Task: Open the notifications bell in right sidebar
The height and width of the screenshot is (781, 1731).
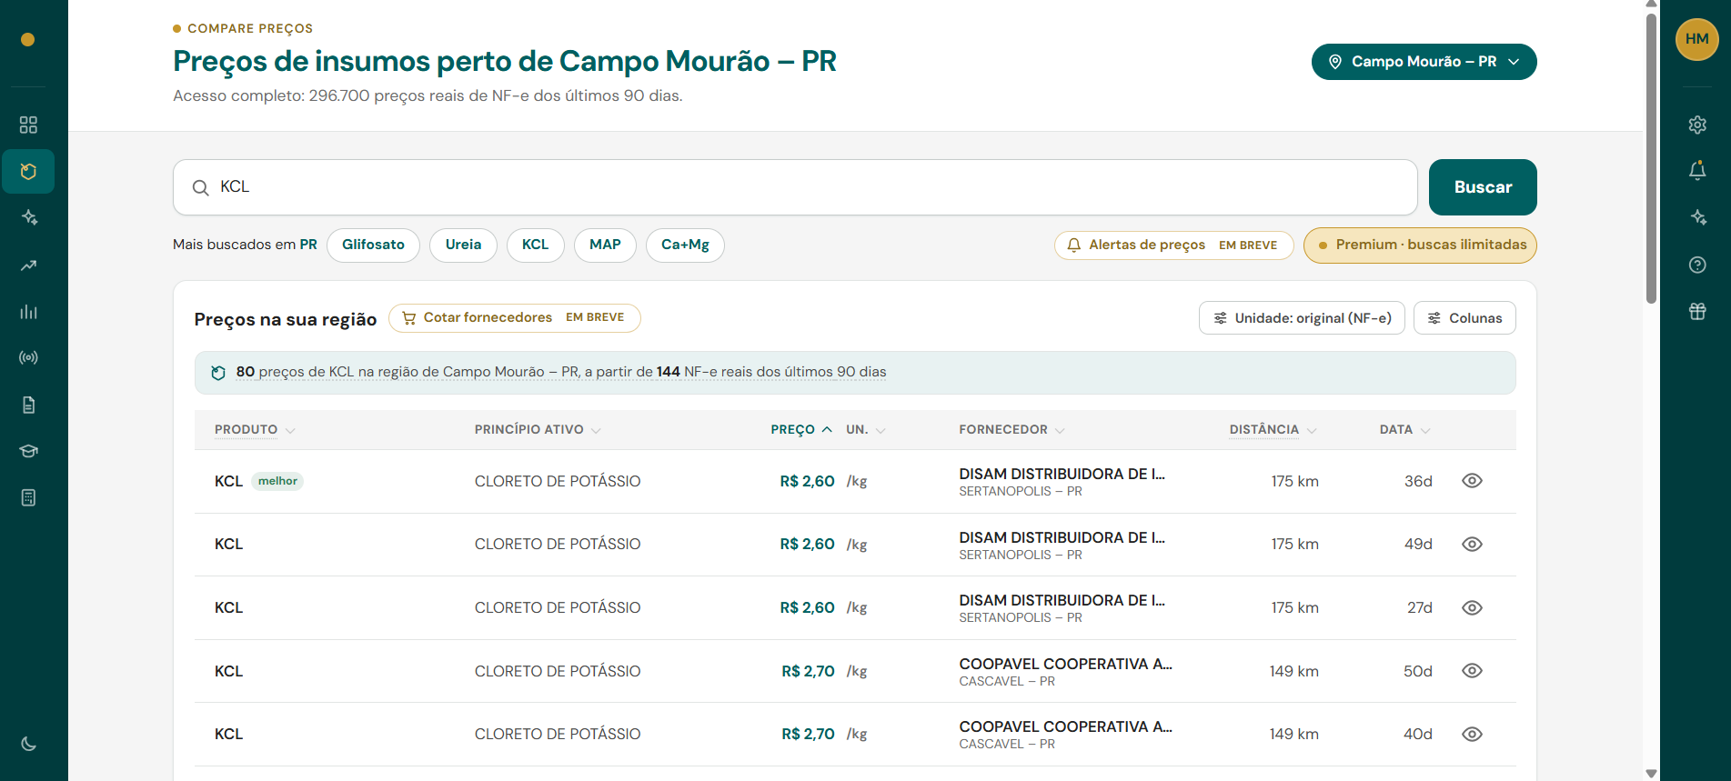Action: [1697, 171]
